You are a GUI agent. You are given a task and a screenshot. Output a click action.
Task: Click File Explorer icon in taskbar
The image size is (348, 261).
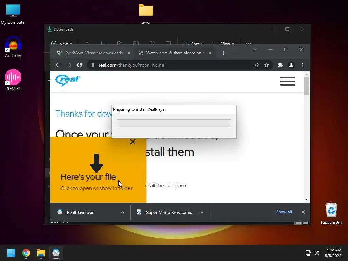(x=41, y=253)
